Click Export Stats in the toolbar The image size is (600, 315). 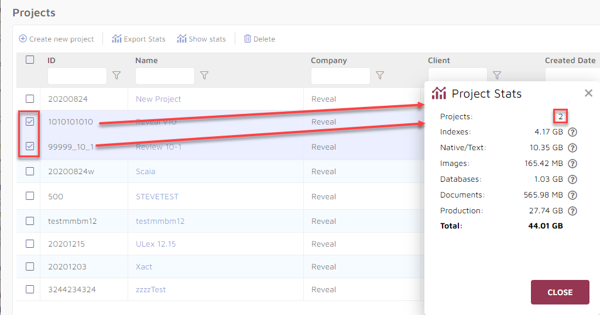(x=139, y=39)
